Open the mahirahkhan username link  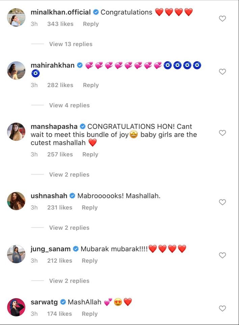(x=52, y=65)
